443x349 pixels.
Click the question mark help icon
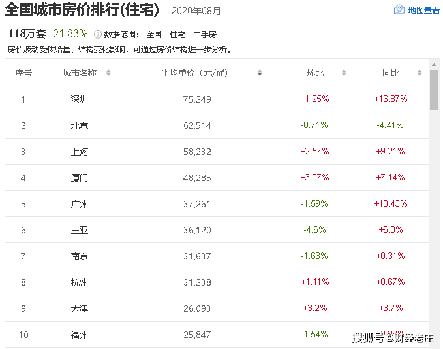coord(98,34)
